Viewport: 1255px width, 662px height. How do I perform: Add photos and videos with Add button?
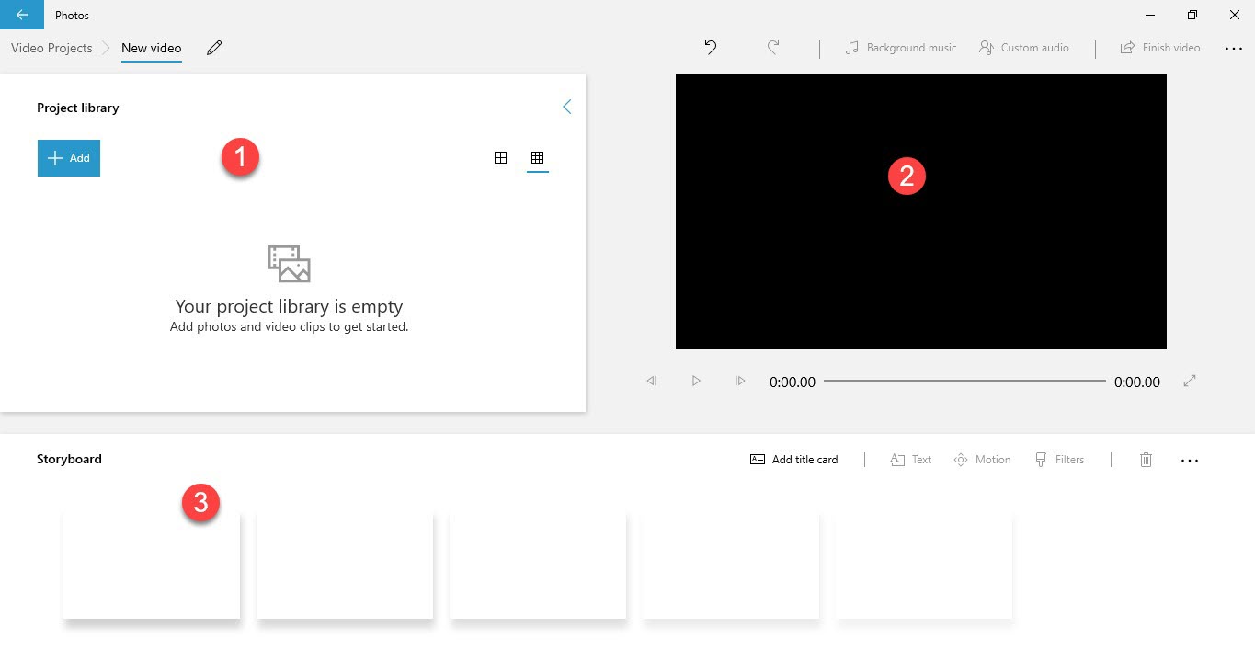tap(69, 158)
